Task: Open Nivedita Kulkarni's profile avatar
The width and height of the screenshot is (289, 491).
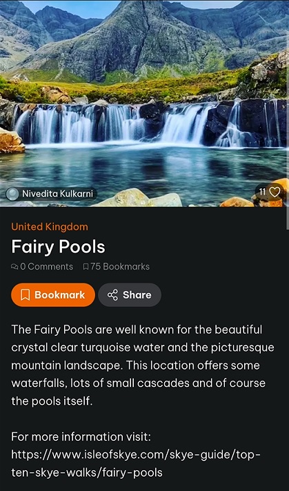Action: (12, 194)
